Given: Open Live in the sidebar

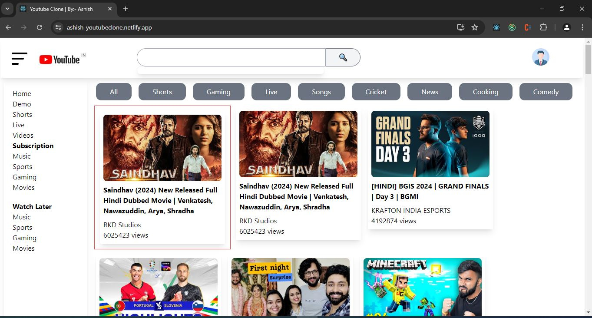Looking at the screenshot, I should (x=18, y=125).
